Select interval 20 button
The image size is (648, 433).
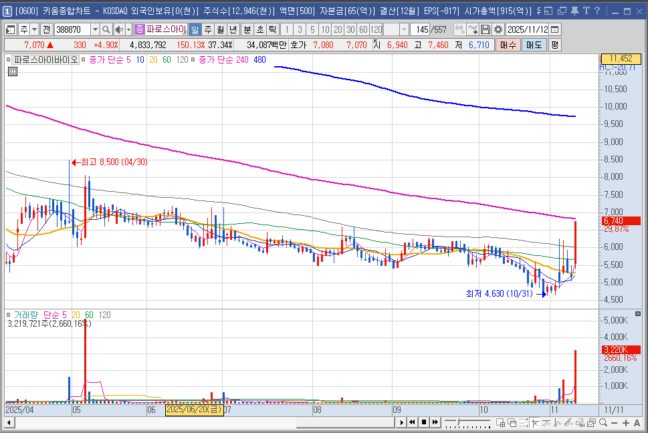click(338, 29)
